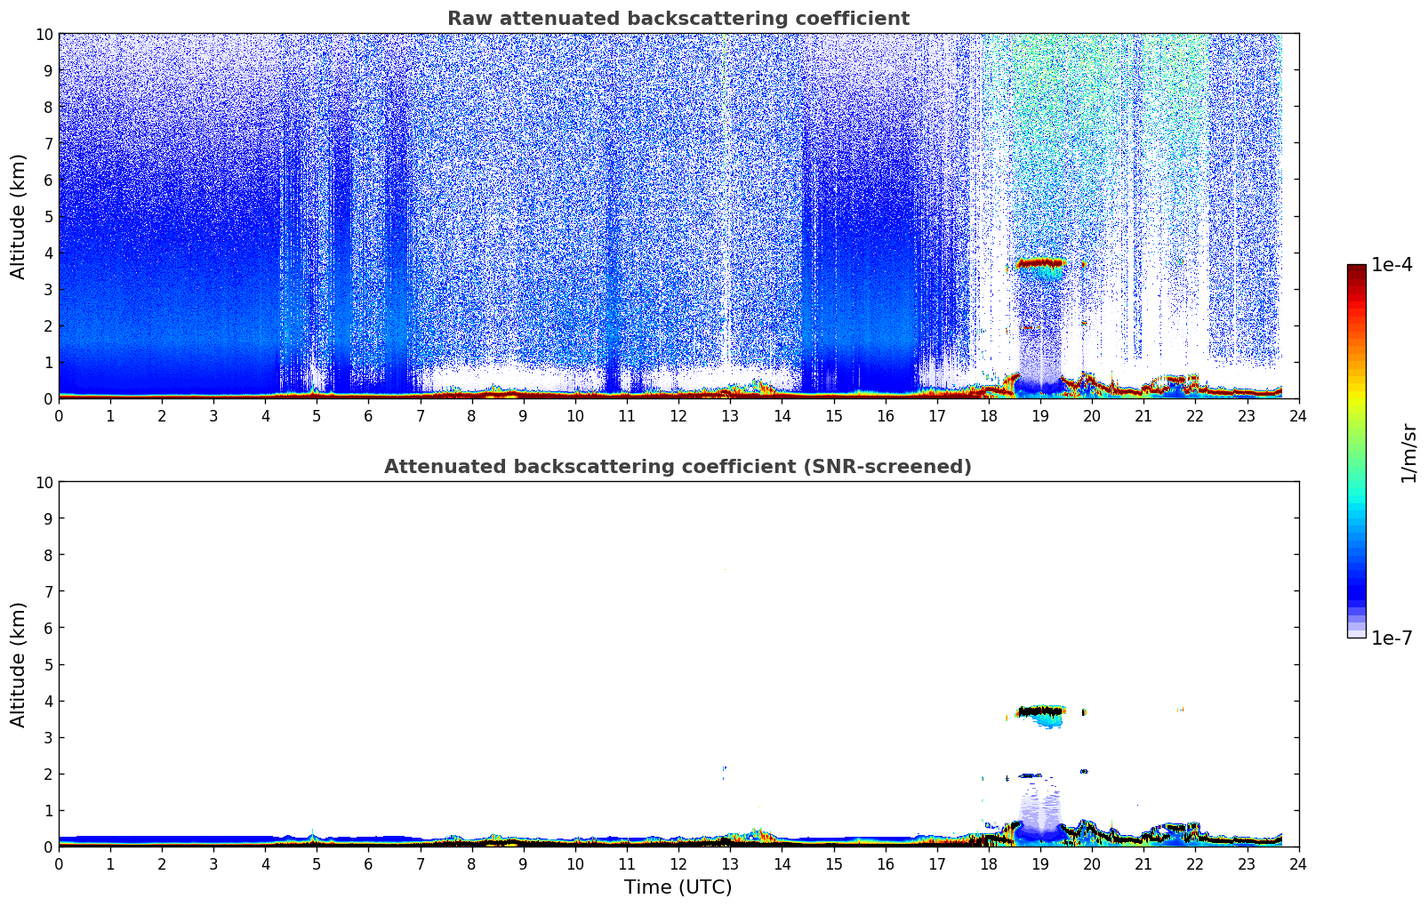Click time tick '18' under the raw plot
Image resolution: width=1428 pixels, height=907 pixels.
pyautogui.click(x=989, y=415)
